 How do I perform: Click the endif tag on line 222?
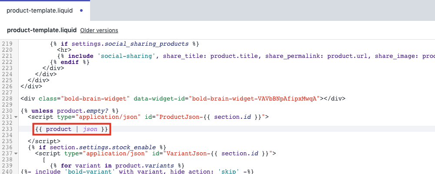(x=70, y=62)
